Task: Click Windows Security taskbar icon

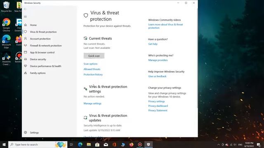Action: (148, 144)
